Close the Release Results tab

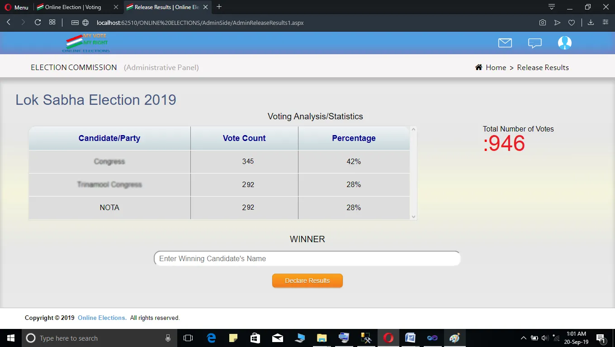(206, 7)
